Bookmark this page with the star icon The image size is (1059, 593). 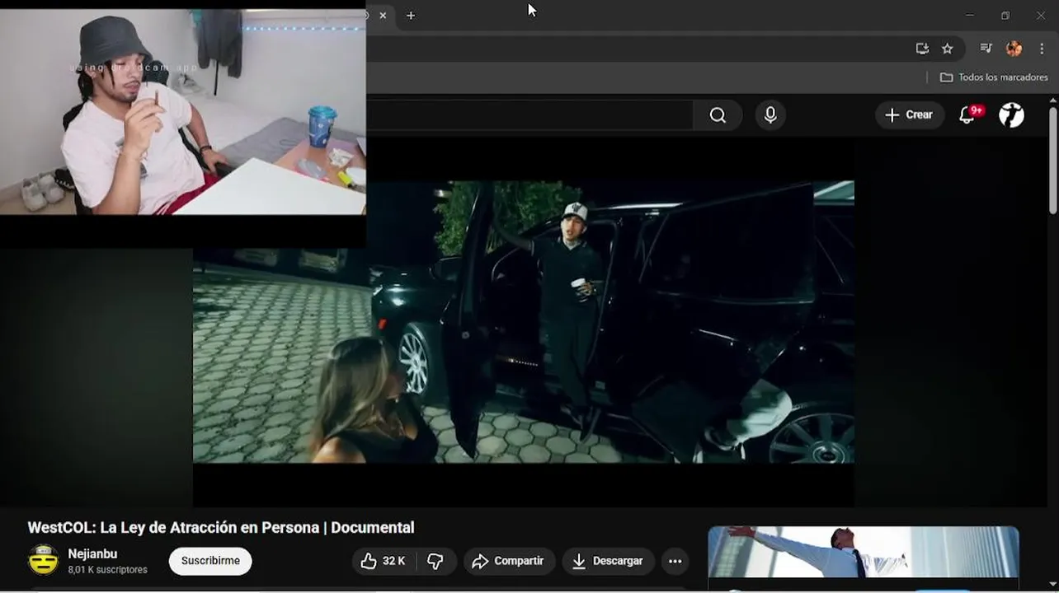click(x=948, y=49)
